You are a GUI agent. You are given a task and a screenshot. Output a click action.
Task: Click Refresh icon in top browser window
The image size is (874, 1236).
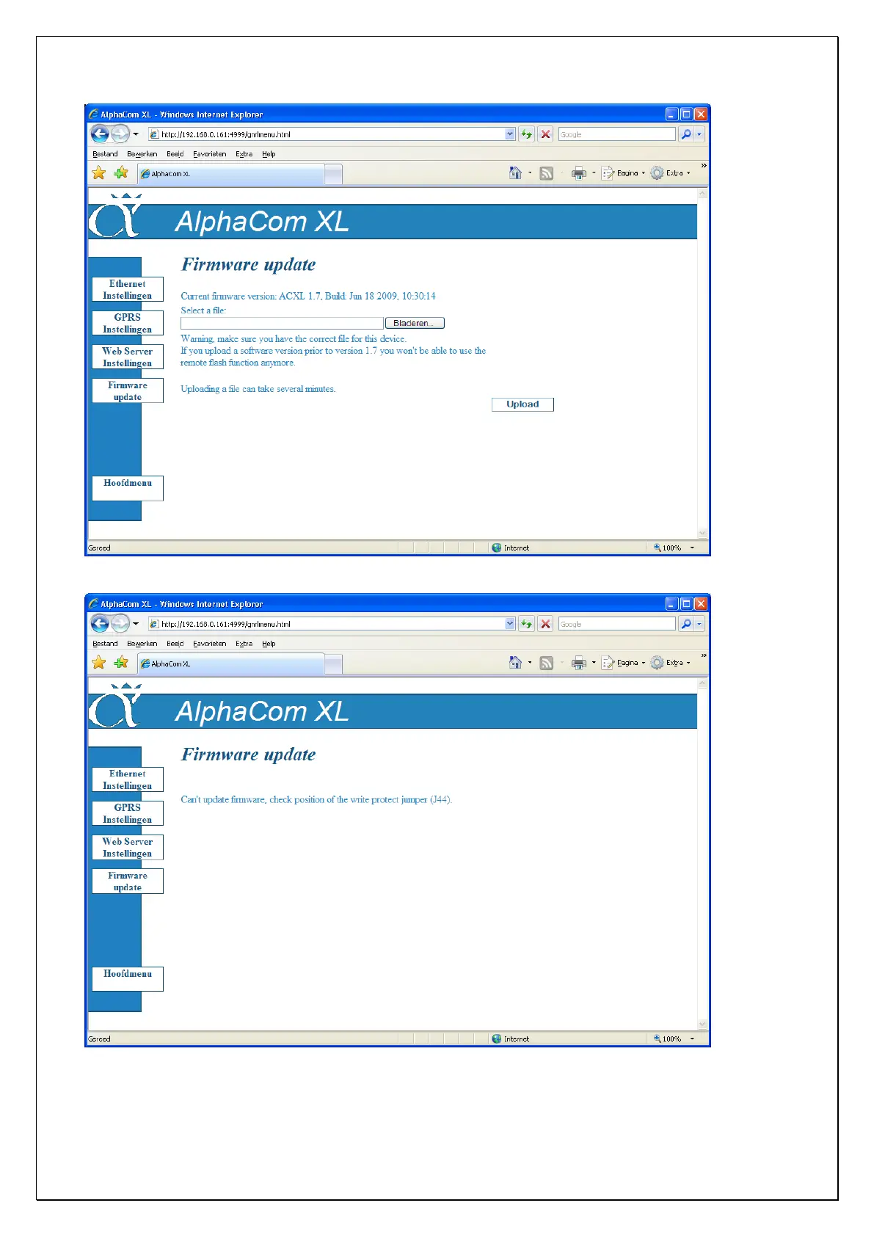coord(526,134)
